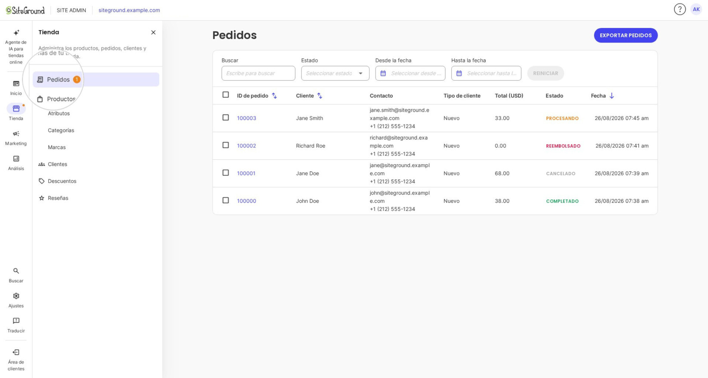Open Atributos submenu item
The height and width of the screenshot is (378, 708).
pyautogui.click(x=58, y=113)
